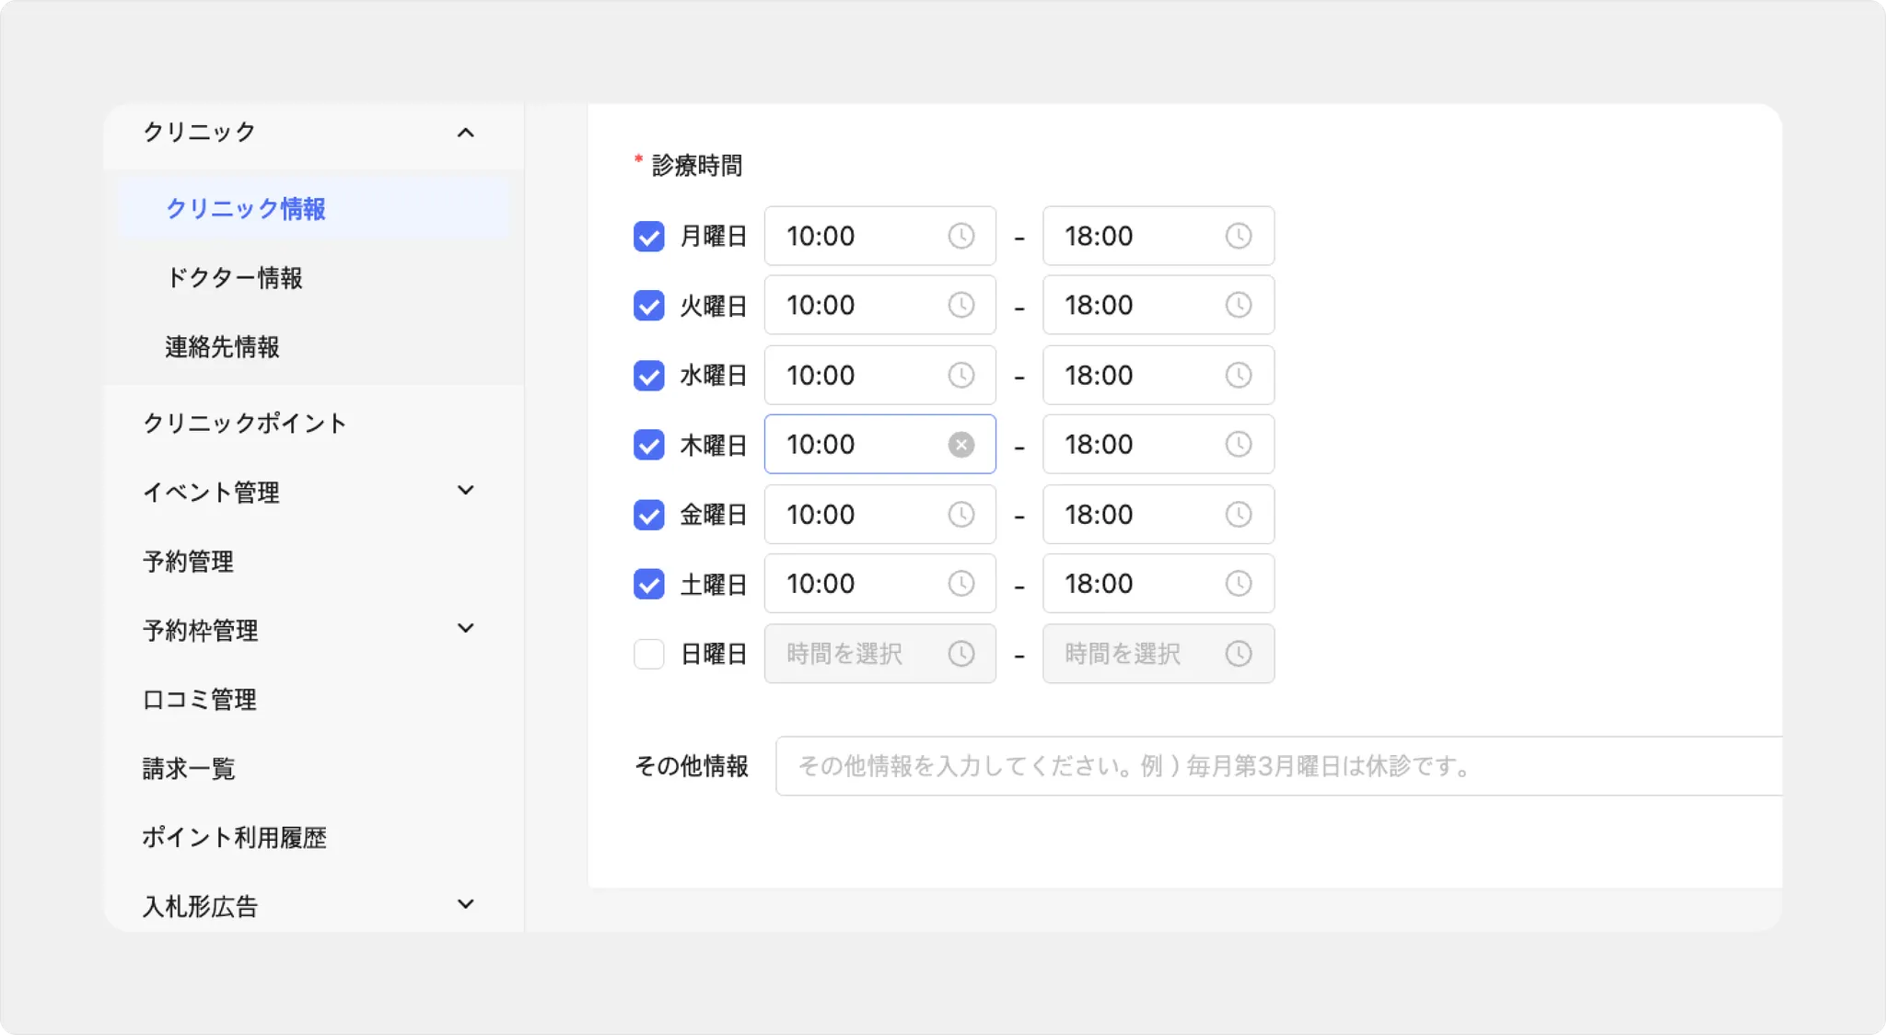This screenshot has height=1035, width=1886.
Task: Uncheck the 土曜日 checkbox
Action: tap(649, 584)
